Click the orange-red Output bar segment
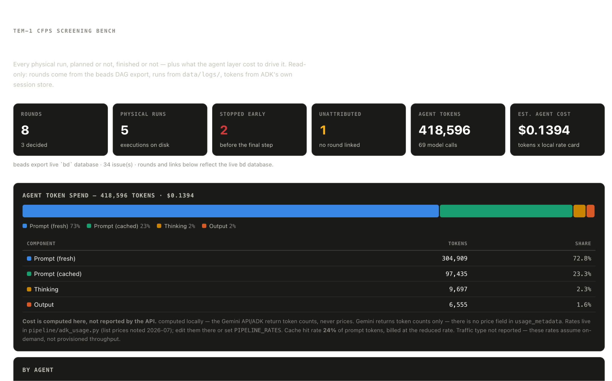 point(590,211)
